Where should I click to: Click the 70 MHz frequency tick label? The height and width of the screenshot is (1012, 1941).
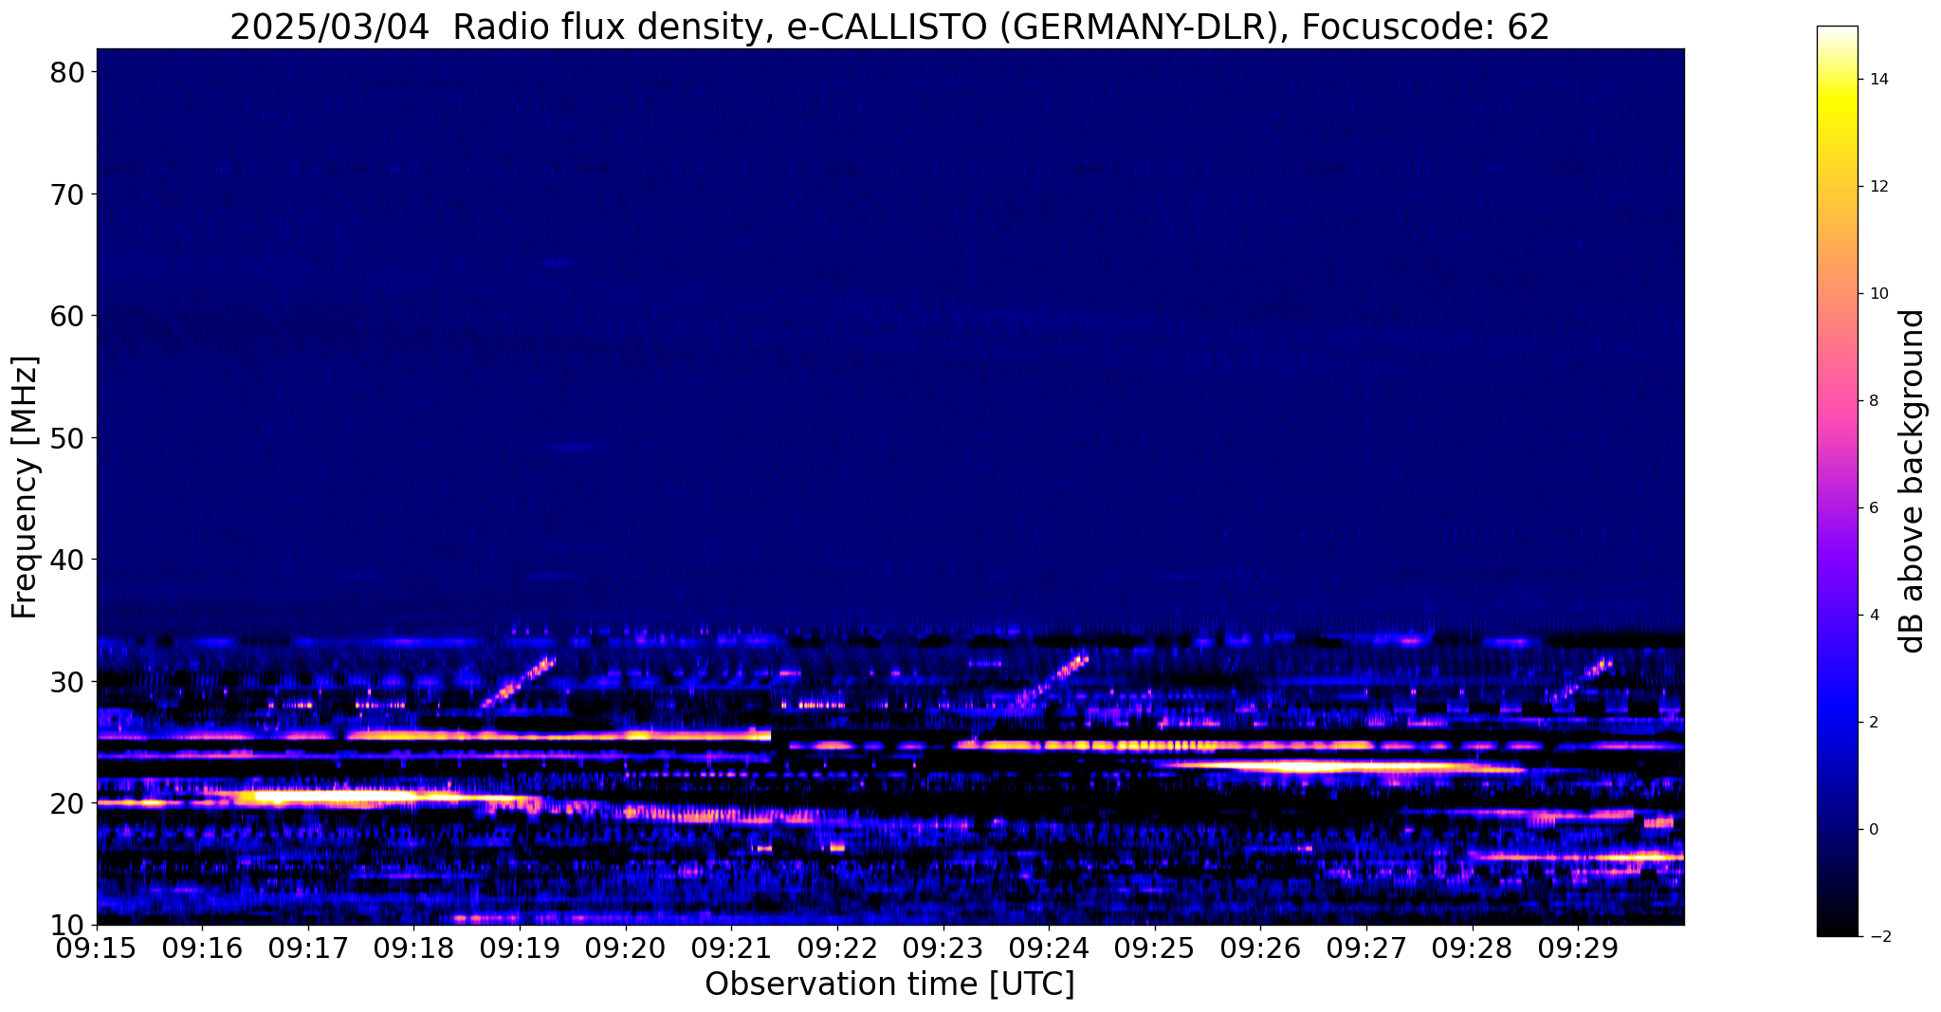[66, 193]
